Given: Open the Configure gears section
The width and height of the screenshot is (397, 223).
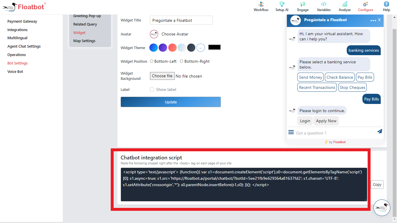Looking at the screenshot, I should coord(366,6).
